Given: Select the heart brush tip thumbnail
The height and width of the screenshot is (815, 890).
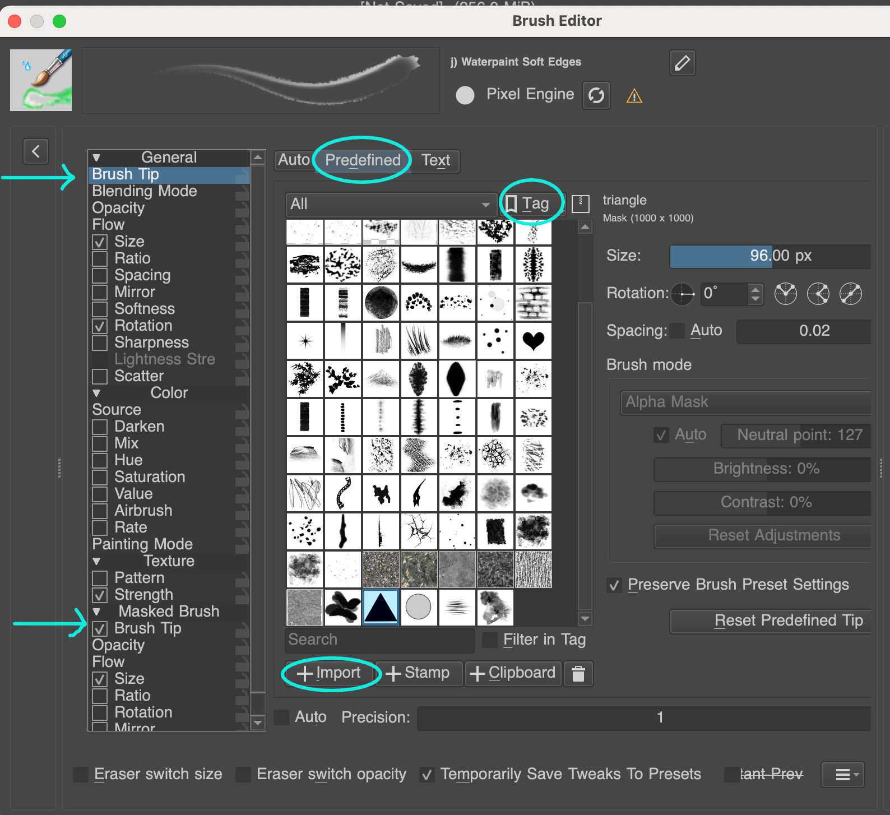Looking at the screenshot, I should (533, 341).
